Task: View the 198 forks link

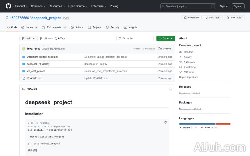Action: (x=187, y=72)
